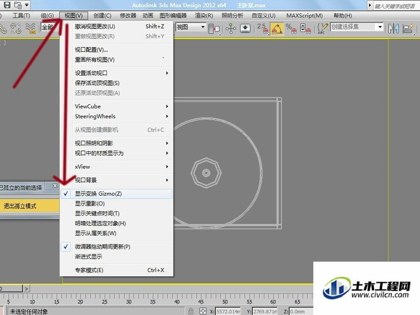This screenshot has height=315, width=420.
Task: Click the Y coordinate input field
Action: tap(265, 312)
